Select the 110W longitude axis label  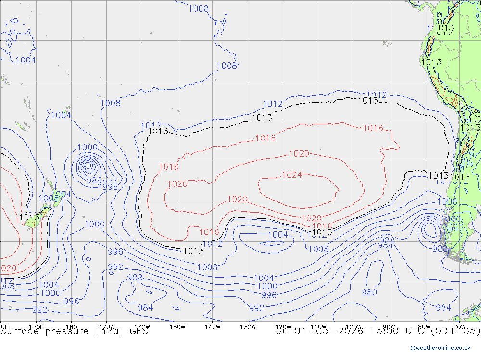click(318, 327)
